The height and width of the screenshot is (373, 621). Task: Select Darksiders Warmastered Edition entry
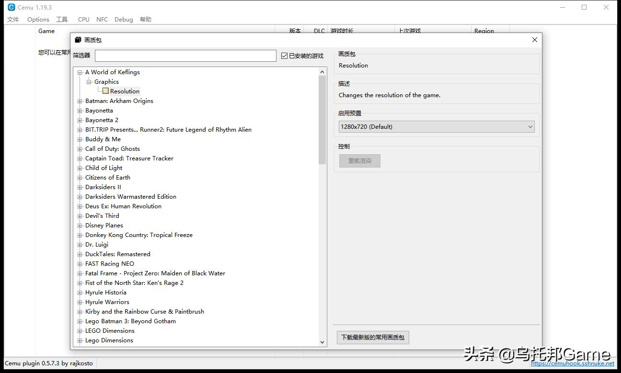coord(131,197)
